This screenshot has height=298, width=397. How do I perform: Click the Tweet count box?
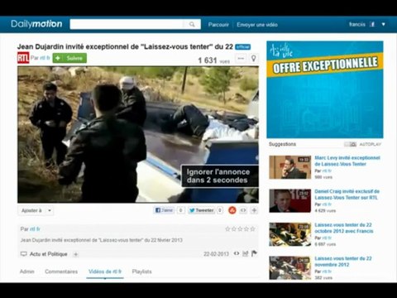click(220, 210)
